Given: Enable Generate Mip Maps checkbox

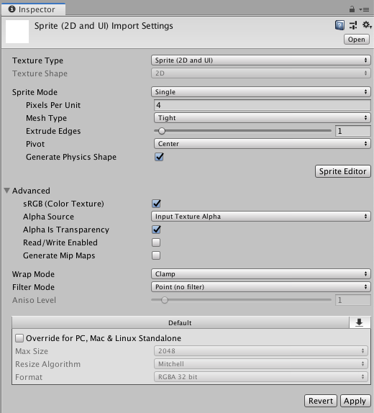Looking at the screenshot, I should [x=156, y=255].
